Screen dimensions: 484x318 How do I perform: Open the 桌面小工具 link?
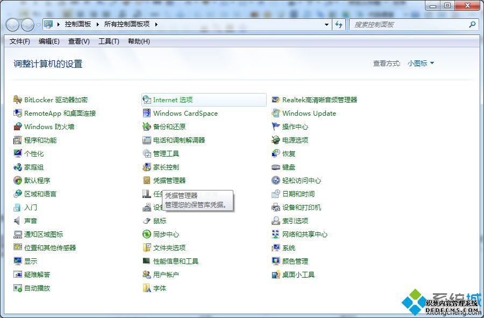click(298, 274)
